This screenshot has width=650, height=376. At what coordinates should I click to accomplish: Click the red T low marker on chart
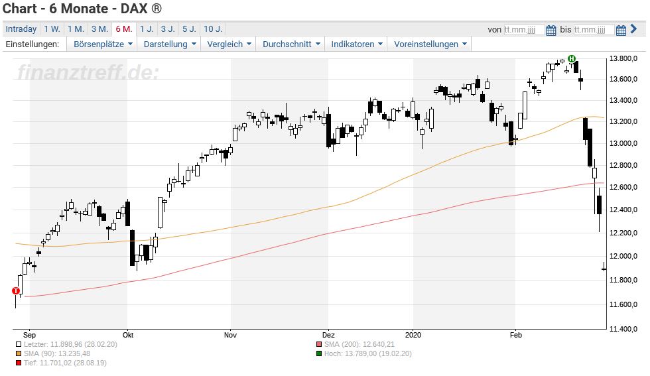tap(16, 291)
